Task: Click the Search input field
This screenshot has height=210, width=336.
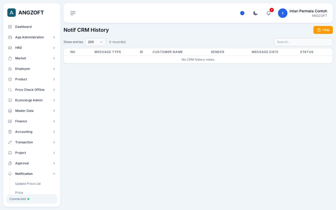Action: (303, 42)
